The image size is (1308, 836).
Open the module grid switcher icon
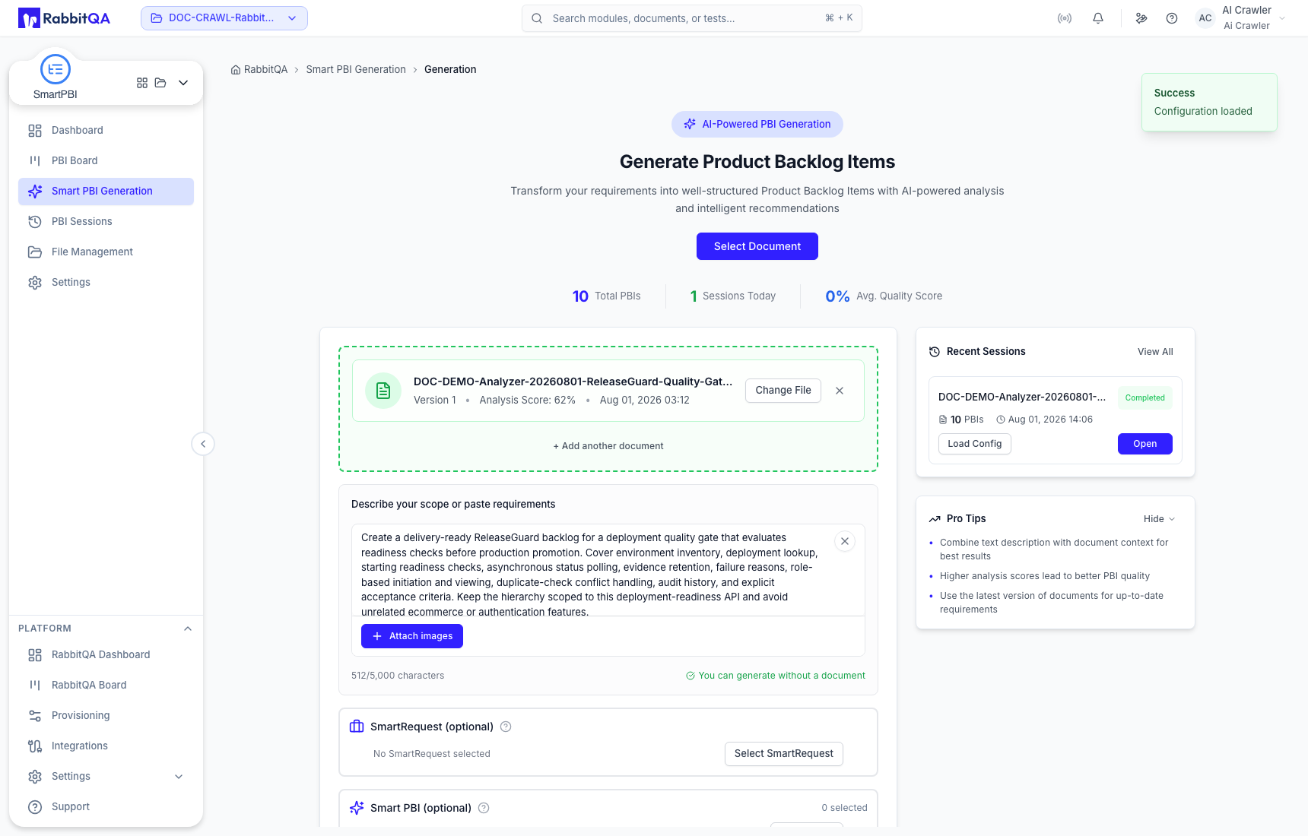click(142, 83)
